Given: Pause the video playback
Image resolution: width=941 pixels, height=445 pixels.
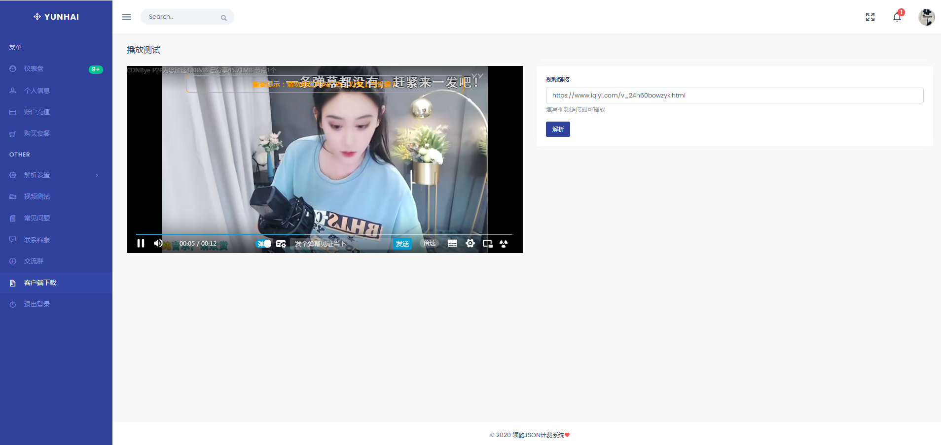Looking at the screenshot, I should (141, 243).
